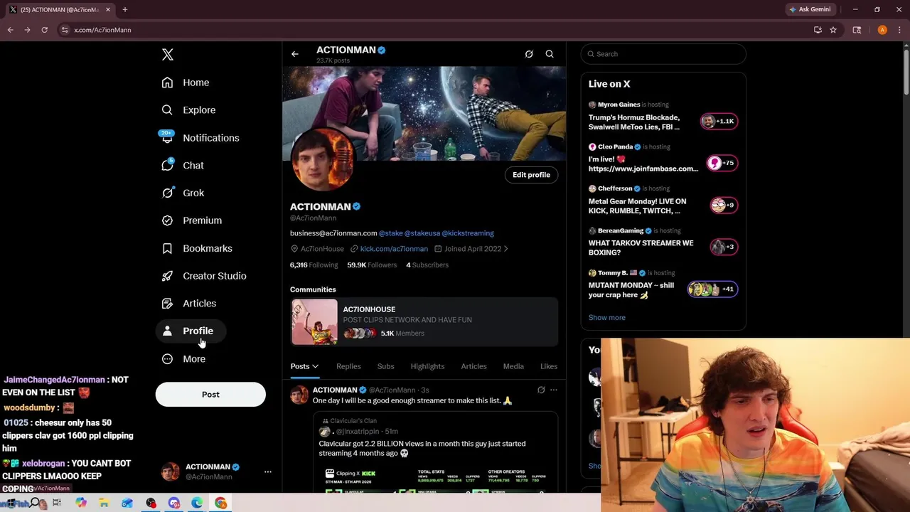
Task: Bookmark the page with star icon
Action: click(x=833, y=30)
